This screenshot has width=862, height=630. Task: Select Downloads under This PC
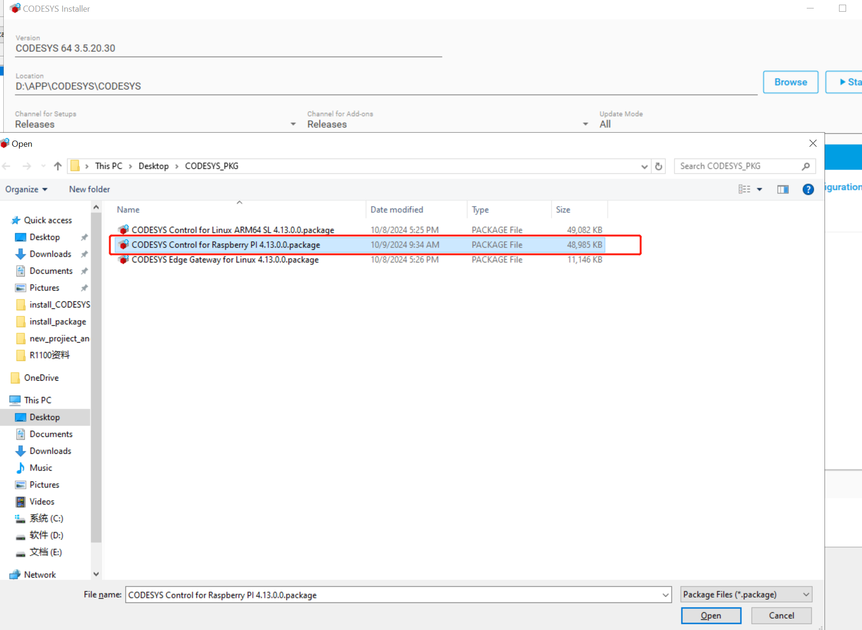pyautogui.click(x=50, y=451)
